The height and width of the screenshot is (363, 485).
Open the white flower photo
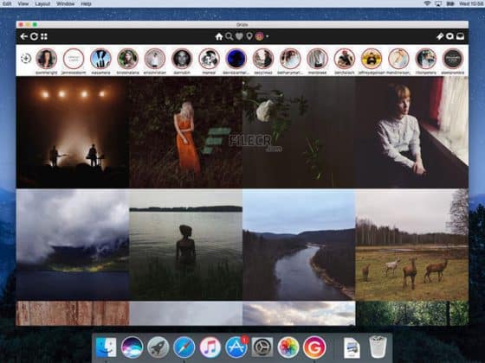pyautogui.click(x=299, y=132)
